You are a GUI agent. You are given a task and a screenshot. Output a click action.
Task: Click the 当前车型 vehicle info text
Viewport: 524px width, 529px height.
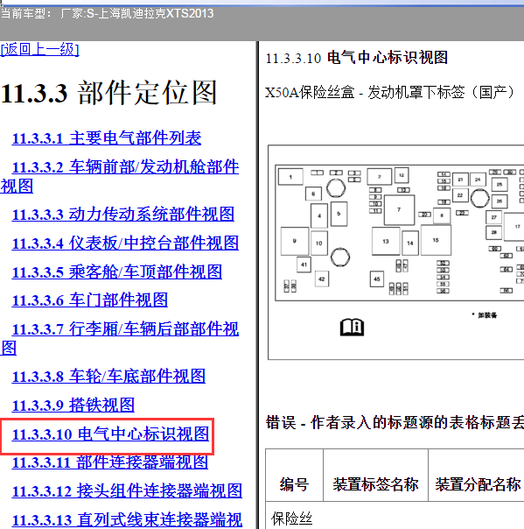click(107, 14)
